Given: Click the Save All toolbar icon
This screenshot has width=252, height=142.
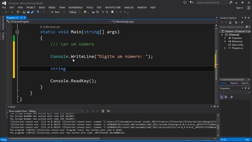Looking at the screenshot, I should point(32,12).
